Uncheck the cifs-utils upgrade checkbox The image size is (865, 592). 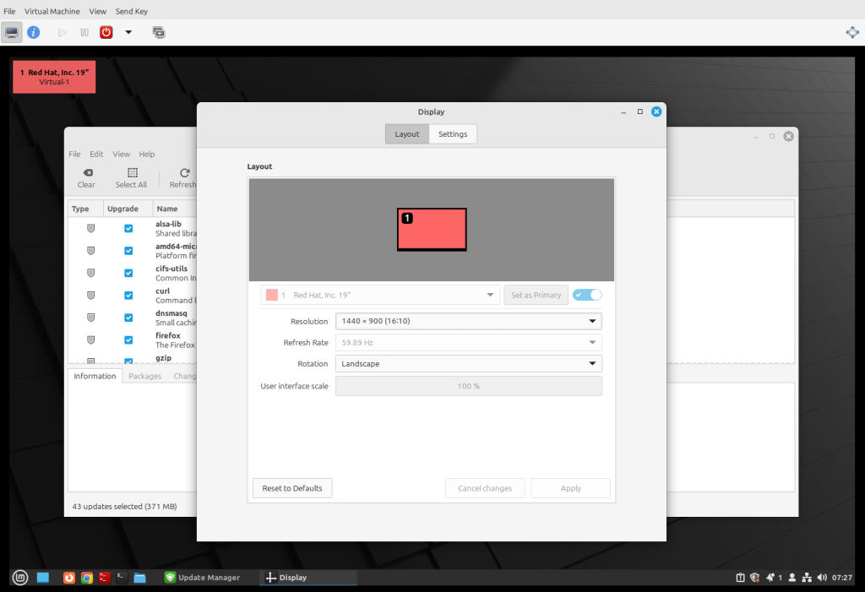128,273
